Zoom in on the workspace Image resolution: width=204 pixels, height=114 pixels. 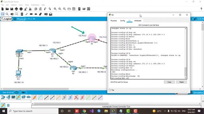point(55,9)
